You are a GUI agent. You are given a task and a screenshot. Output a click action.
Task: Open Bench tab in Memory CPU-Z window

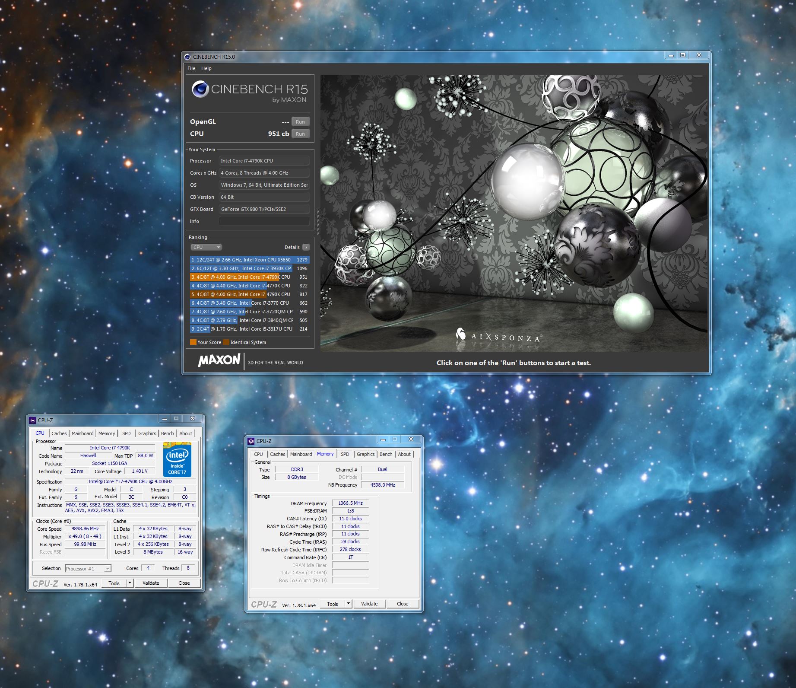(x=386, y=454)
